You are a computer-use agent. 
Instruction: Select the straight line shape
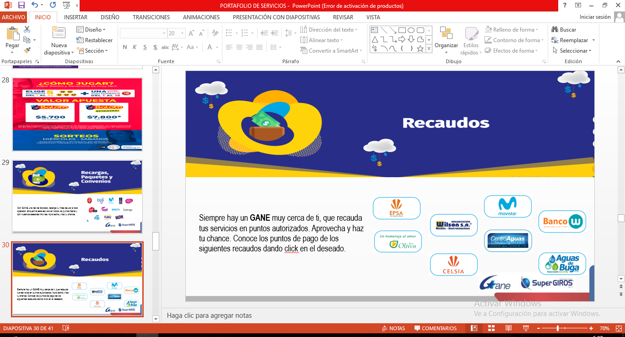coord(384,30)
